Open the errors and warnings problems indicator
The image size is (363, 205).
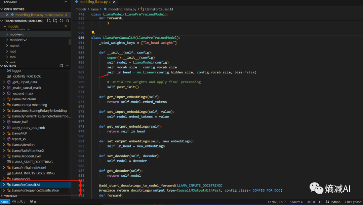(19, 202)
